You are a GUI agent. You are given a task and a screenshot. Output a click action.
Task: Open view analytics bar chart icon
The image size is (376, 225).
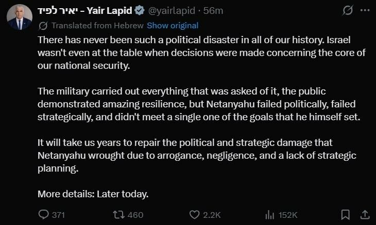(x=269, y=214)
